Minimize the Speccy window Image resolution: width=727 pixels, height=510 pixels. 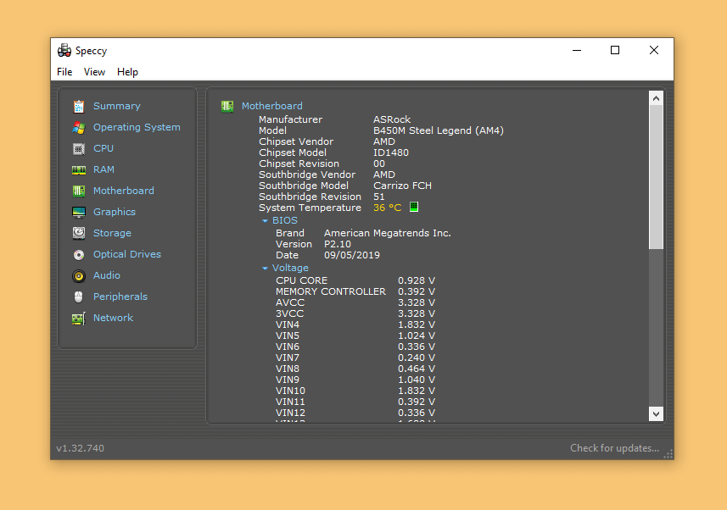tap(577, 50)
